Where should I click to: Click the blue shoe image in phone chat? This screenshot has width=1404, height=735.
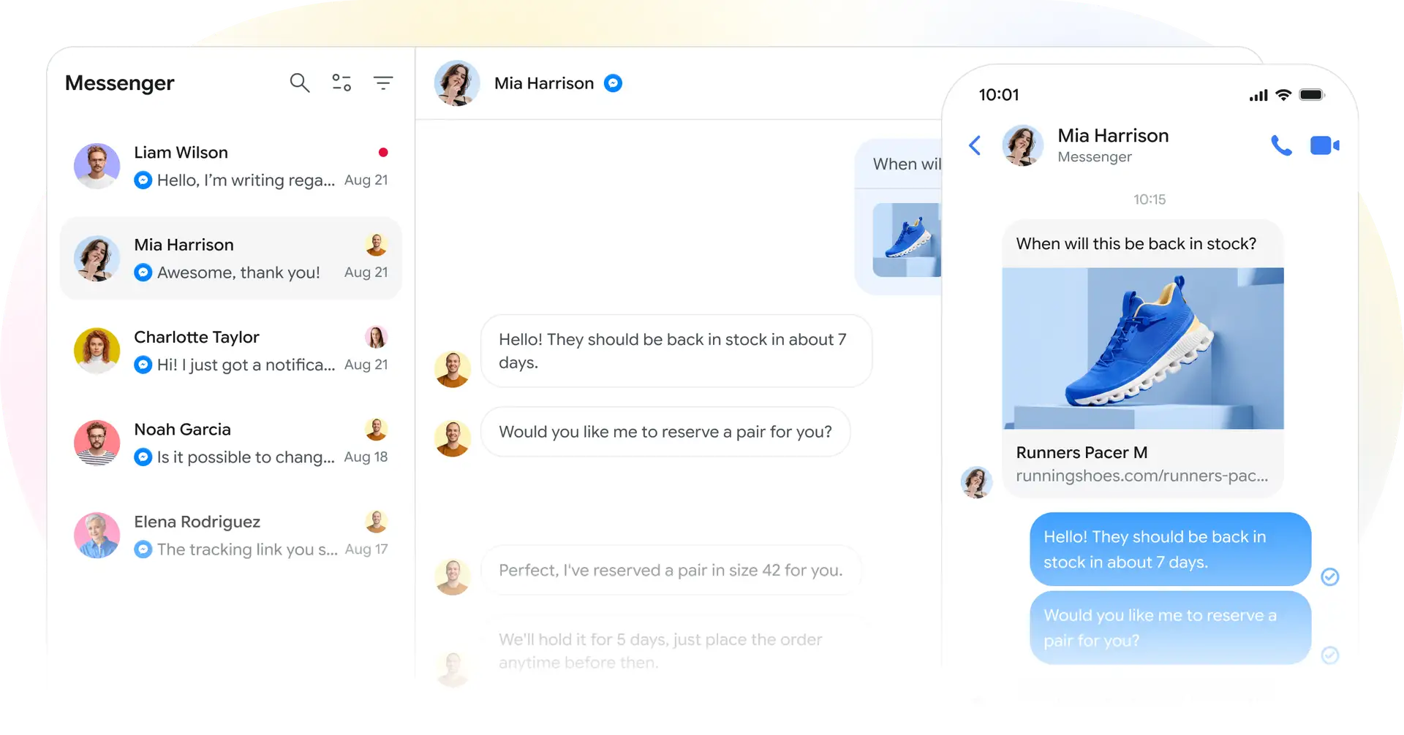[1143, 349]
